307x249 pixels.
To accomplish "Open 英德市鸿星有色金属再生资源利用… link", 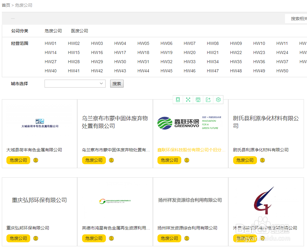I will tap(116, 228).
